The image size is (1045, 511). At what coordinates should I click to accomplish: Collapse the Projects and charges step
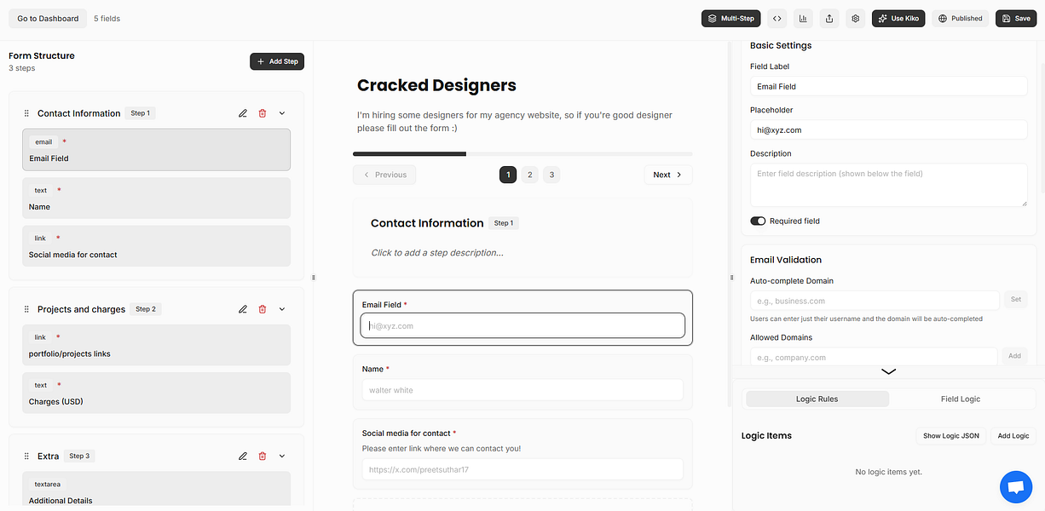tap(282, 309)
